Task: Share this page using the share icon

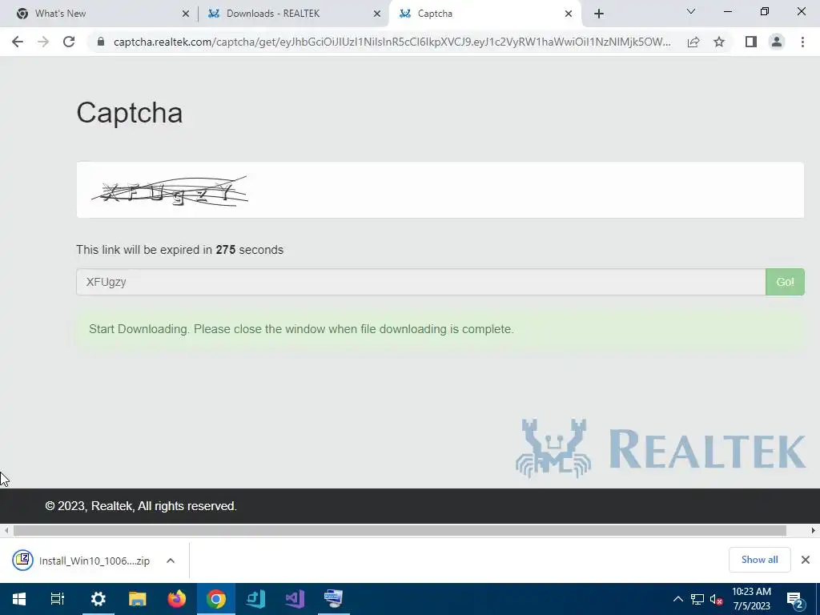Action: point(693,42)
